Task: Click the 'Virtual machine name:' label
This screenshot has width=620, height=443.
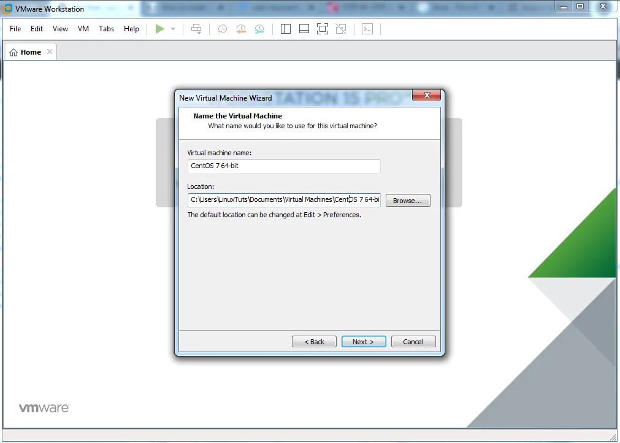Action: (219, 153)
